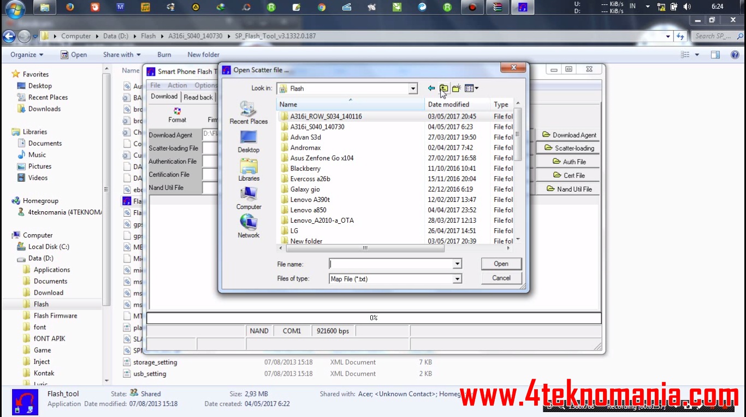Expand the Files of type dropdown
Image resolution: width=746 pixels, height=417 pixels.
457,279
